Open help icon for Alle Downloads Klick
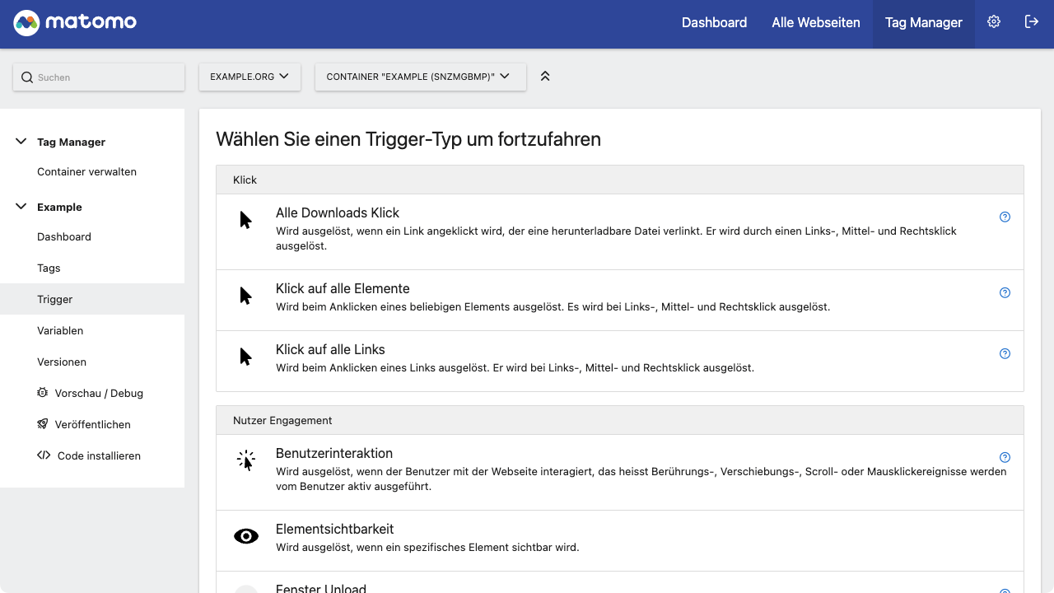Viewport: 1054px width, 593px height. click(x=1005, y=217)
